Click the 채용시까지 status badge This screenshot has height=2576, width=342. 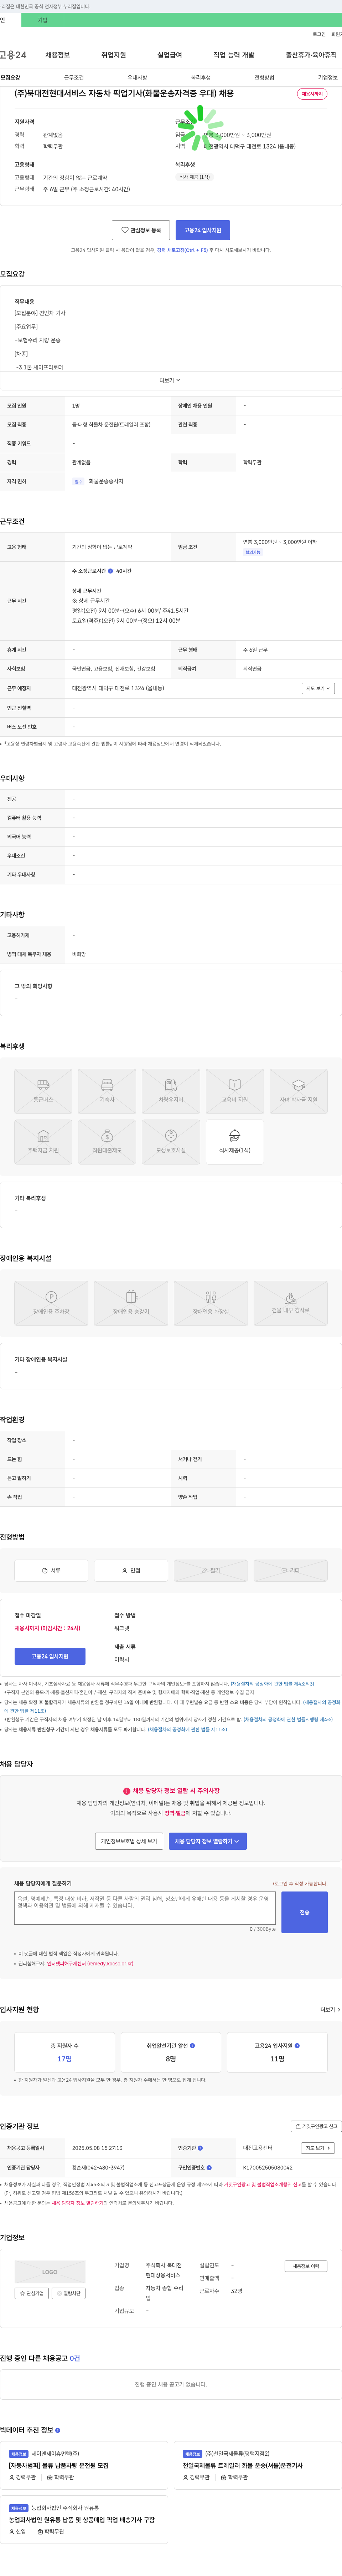click(312, 94)
